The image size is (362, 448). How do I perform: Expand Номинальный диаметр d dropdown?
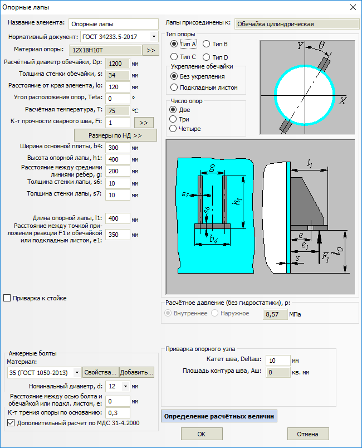tap(125, 386)
